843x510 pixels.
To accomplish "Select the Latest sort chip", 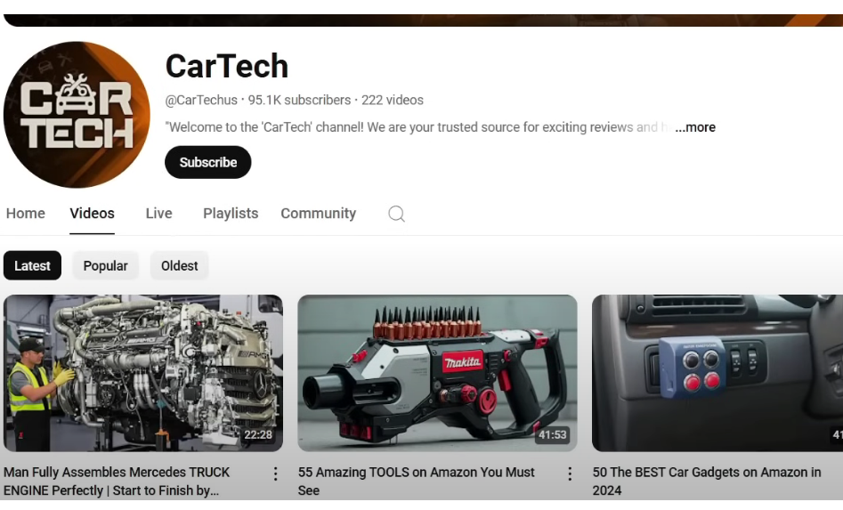I will click(x=33, y=265).
